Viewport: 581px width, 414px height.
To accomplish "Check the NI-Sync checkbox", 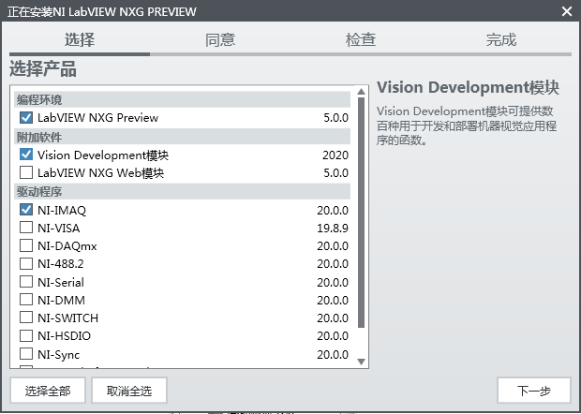I will [x=26, y=355].
